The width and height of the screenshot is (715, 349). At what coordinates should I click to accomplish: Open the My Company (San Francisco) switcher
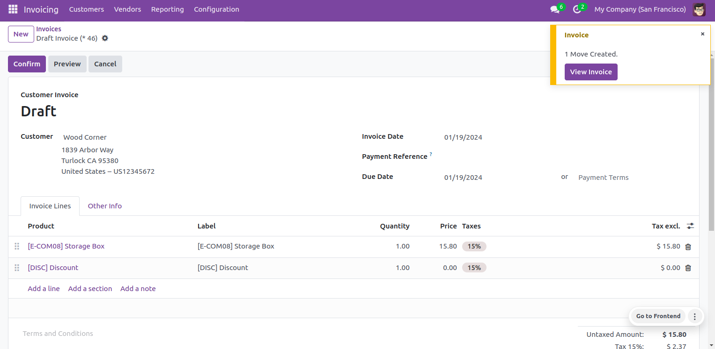(640, 9)
